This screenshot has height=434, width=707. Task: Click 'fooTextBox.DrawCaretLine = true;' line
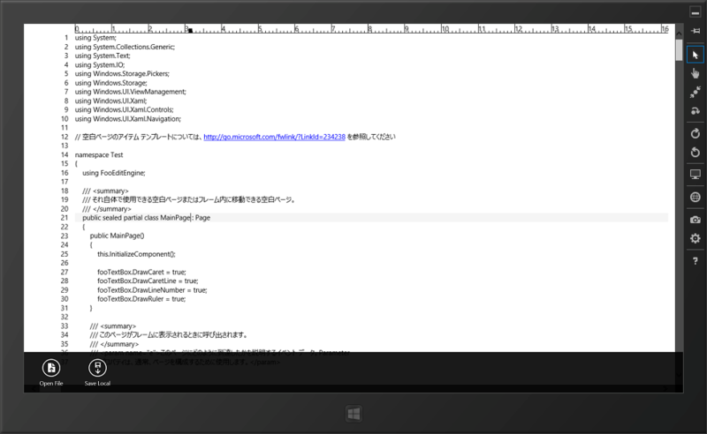[148, 281]
